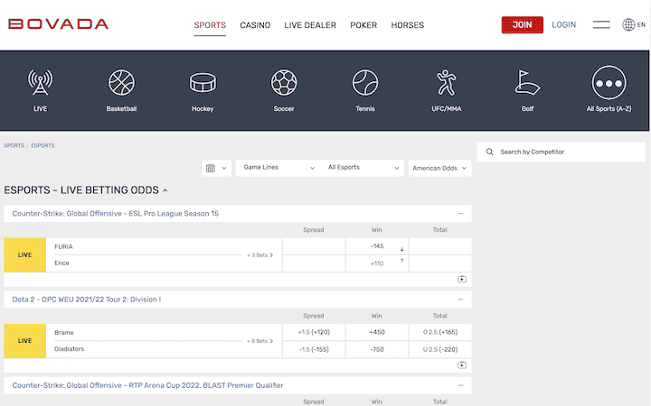The width and height of the screenshot is (651, 406).
Task: Click the Ence team name
Action: pyautogui.click(x=61, y=263)
